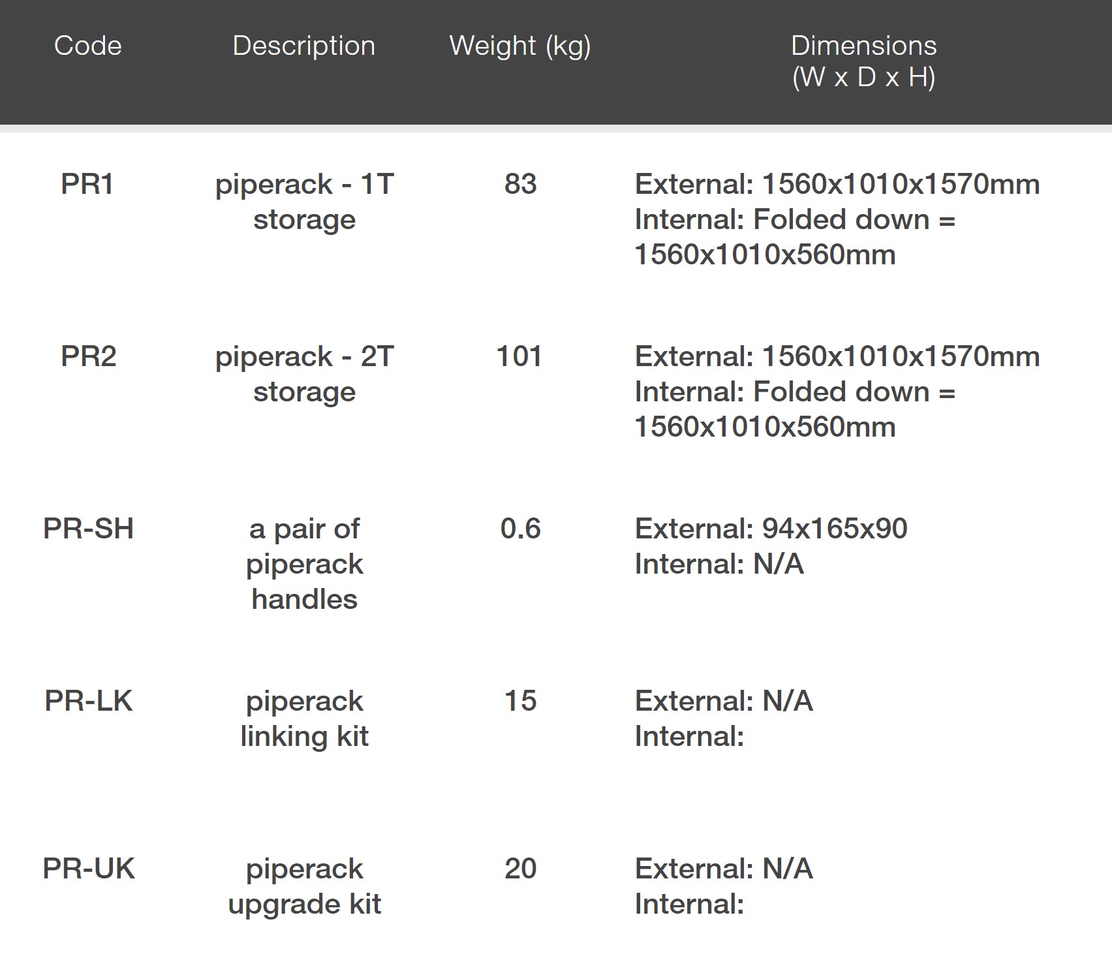1112x975 pixels.
Task: Select the PR-UK product code
Action: click(x=88, y=869)
